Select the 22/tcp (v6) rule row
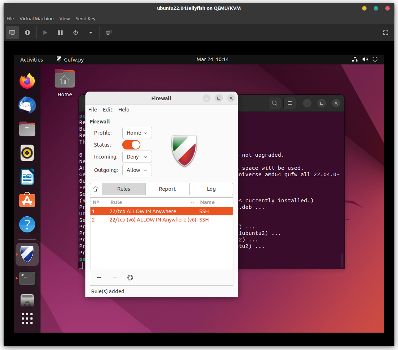This screenshot has height=350, width=398. point(153,220)
